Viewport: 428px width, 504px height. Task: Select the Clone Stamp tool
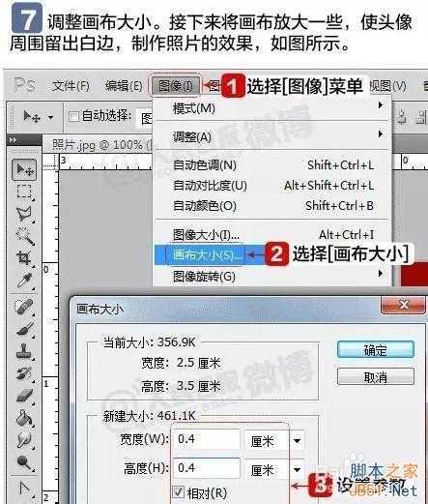tap(24, 351)
